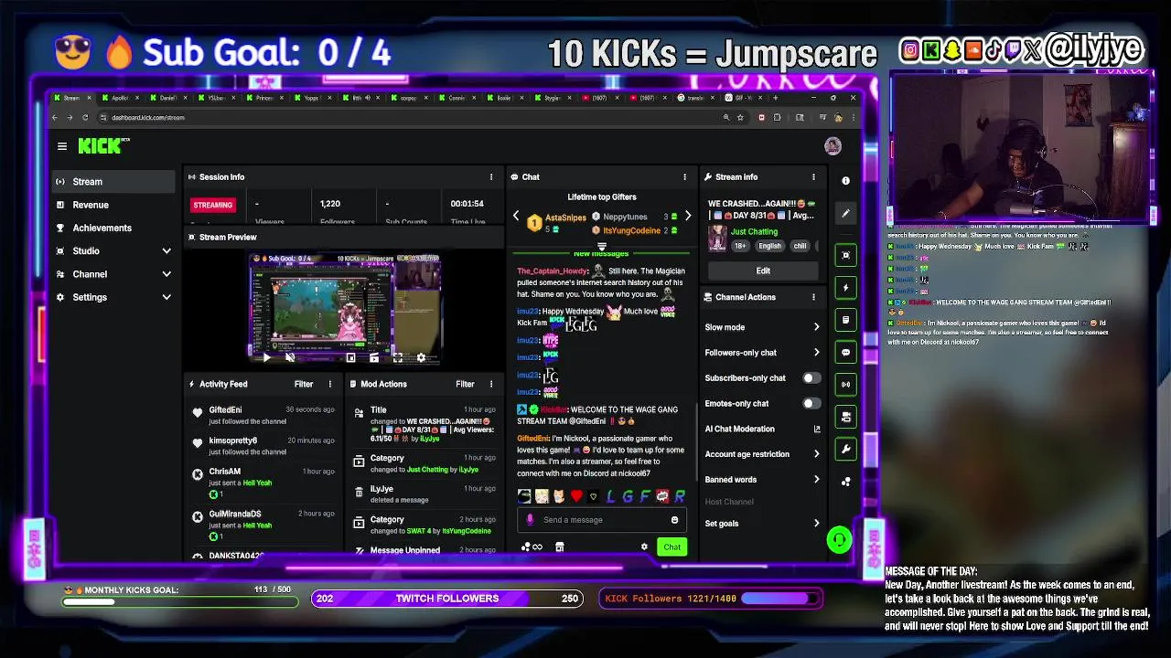Open the Chat panel three-dot menu
This screenshot has width=1171, height=658.
point(684,177)
